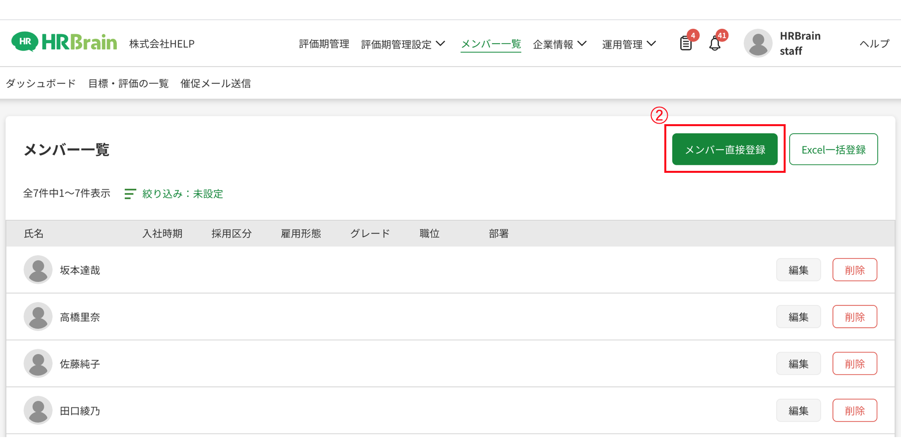Viewport: 901px width, 445px height.
Task: Click the 入社時期 column header
Action: pos(162,233)
